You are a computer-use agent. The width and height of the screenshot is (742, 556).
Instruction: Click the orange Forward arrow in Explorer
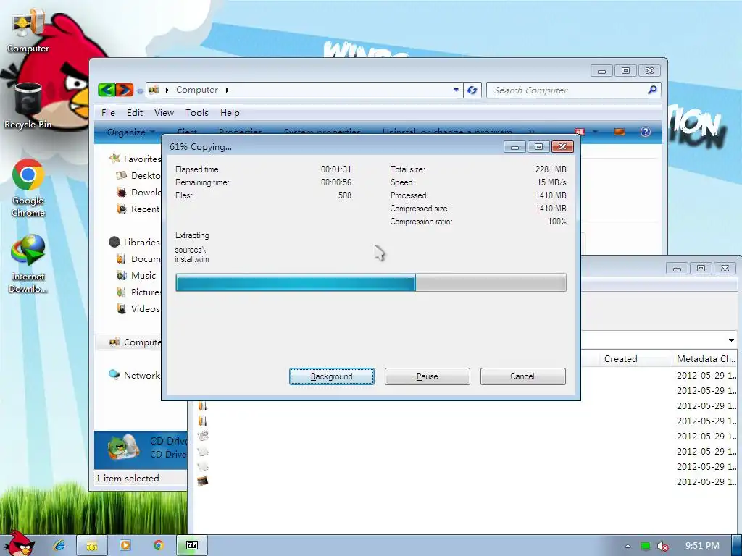[125, 89]
